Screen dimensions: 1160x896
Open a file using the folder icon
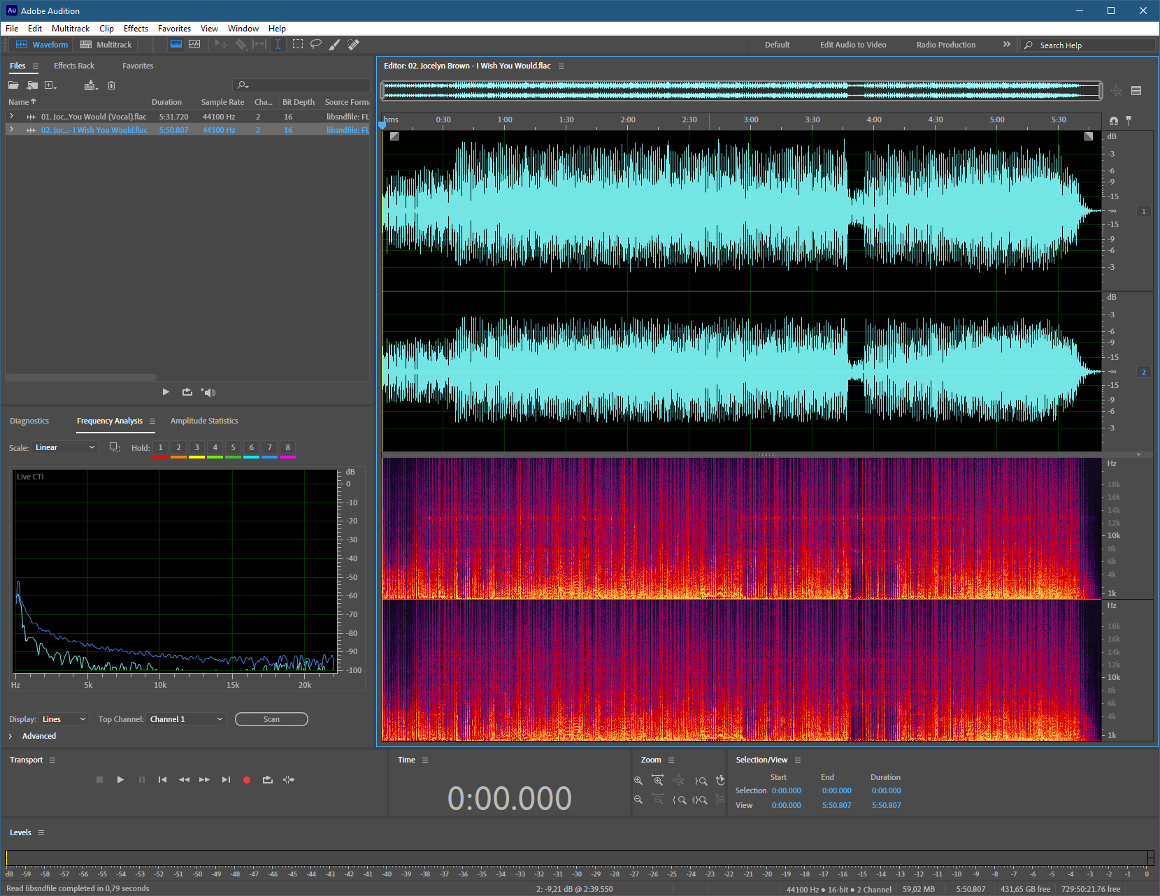[13, 85]
